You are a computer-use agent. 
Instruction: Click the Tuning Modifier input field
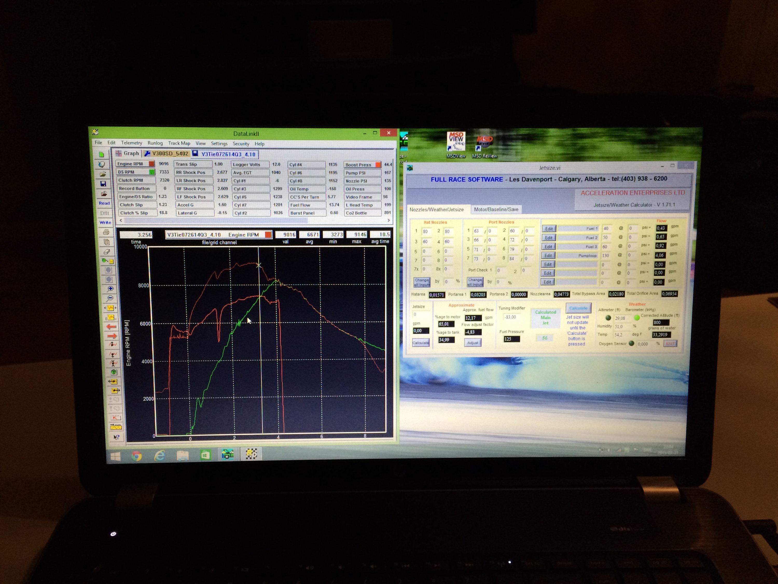coord(513,317)
